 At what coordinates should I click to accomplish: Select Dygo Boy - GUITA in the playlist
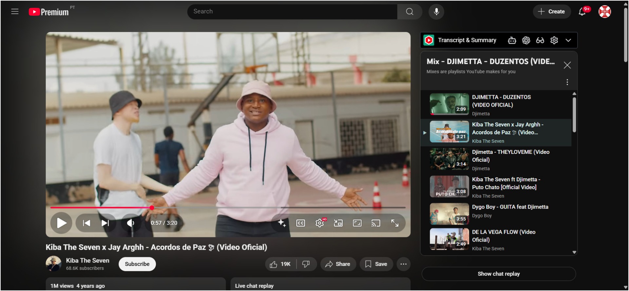pyautogui.click(x=510, y=207)
